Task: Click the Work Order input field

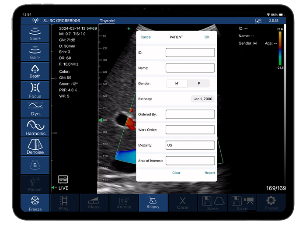Action: click(x=190, y=130)
